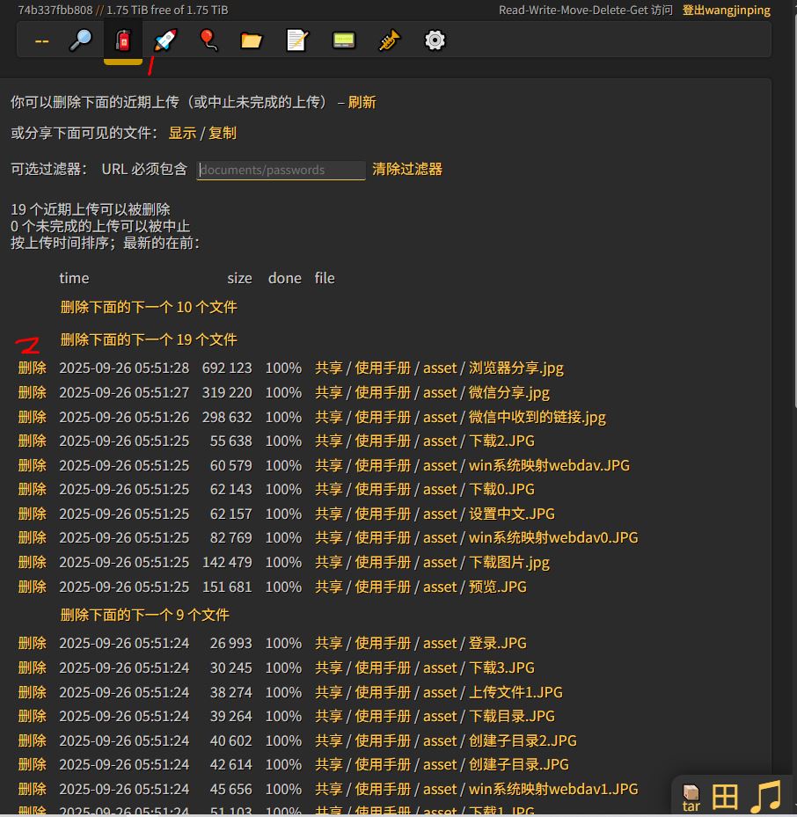Open the rocket upload tab
This screenshot has height=817, width=797.
click(x=165, y=40)
